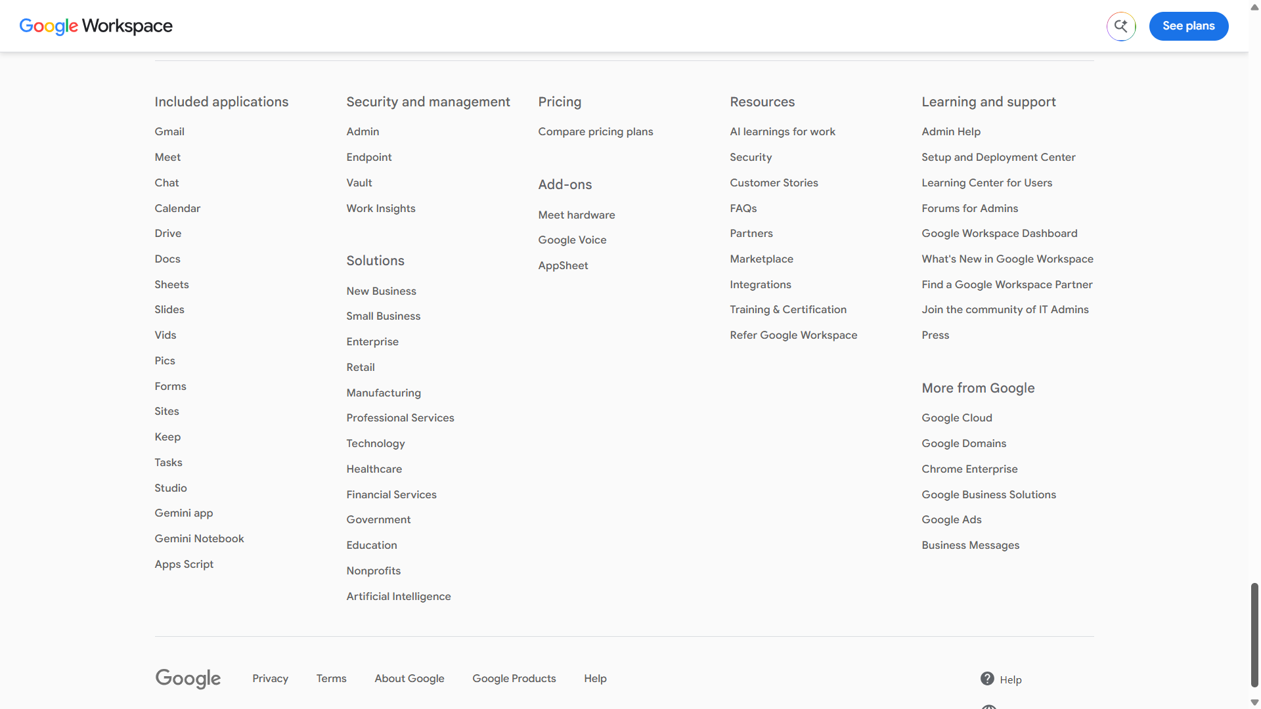
Task: Go to the FAQs link
Action: tap(743, 209)
